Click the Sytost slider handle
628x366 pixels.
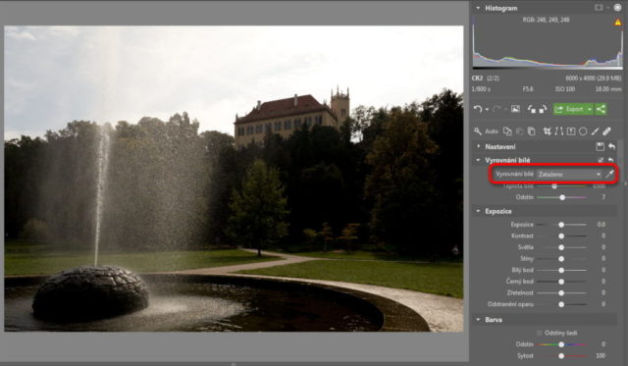(561, 355)
